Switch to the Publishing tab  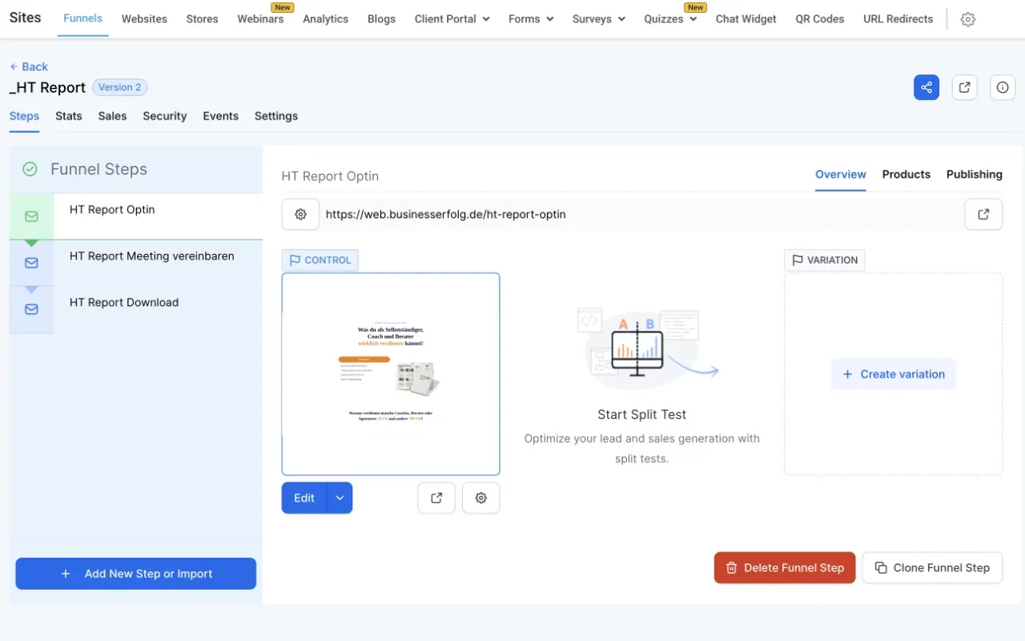tap(974, 174)
